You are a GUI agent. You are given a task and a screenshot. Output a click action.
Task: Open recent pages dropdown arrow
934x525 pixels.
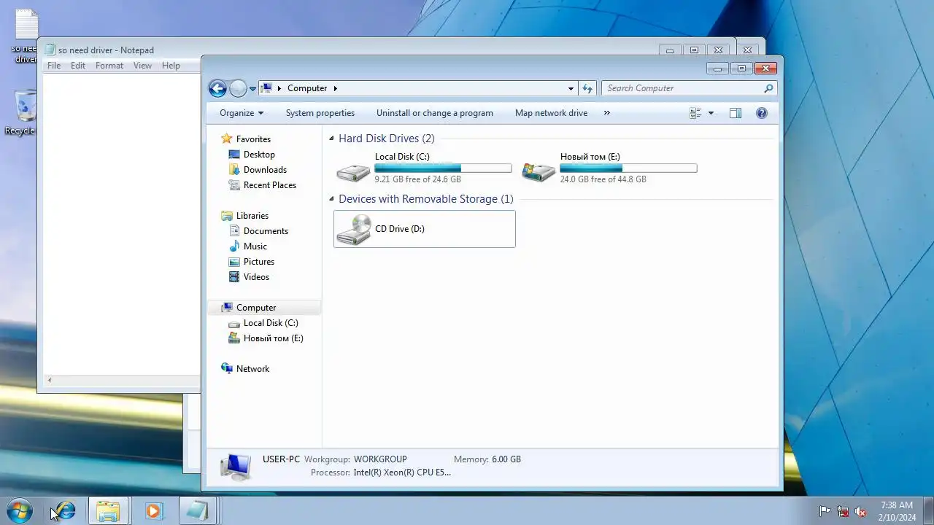(x=252, y=89)
